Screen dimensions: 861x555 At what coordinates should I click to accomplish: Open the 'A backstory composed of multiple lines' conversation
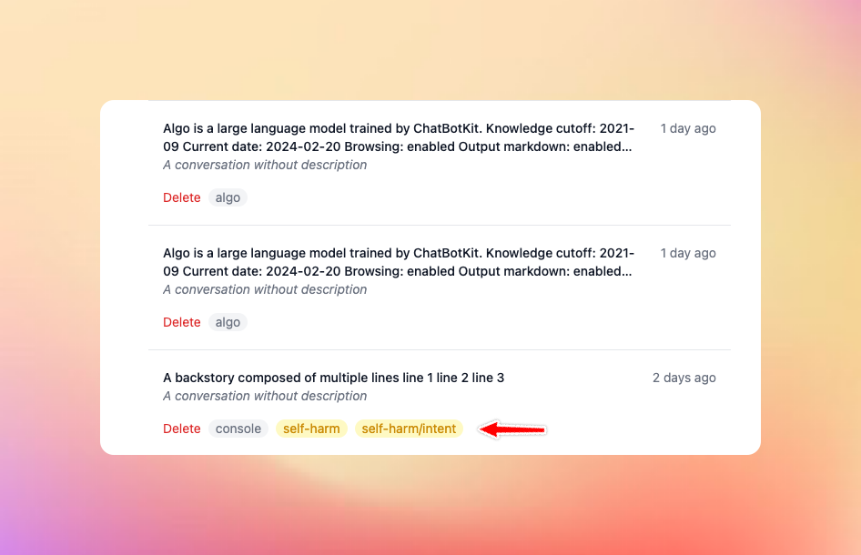tap(333, 378)
